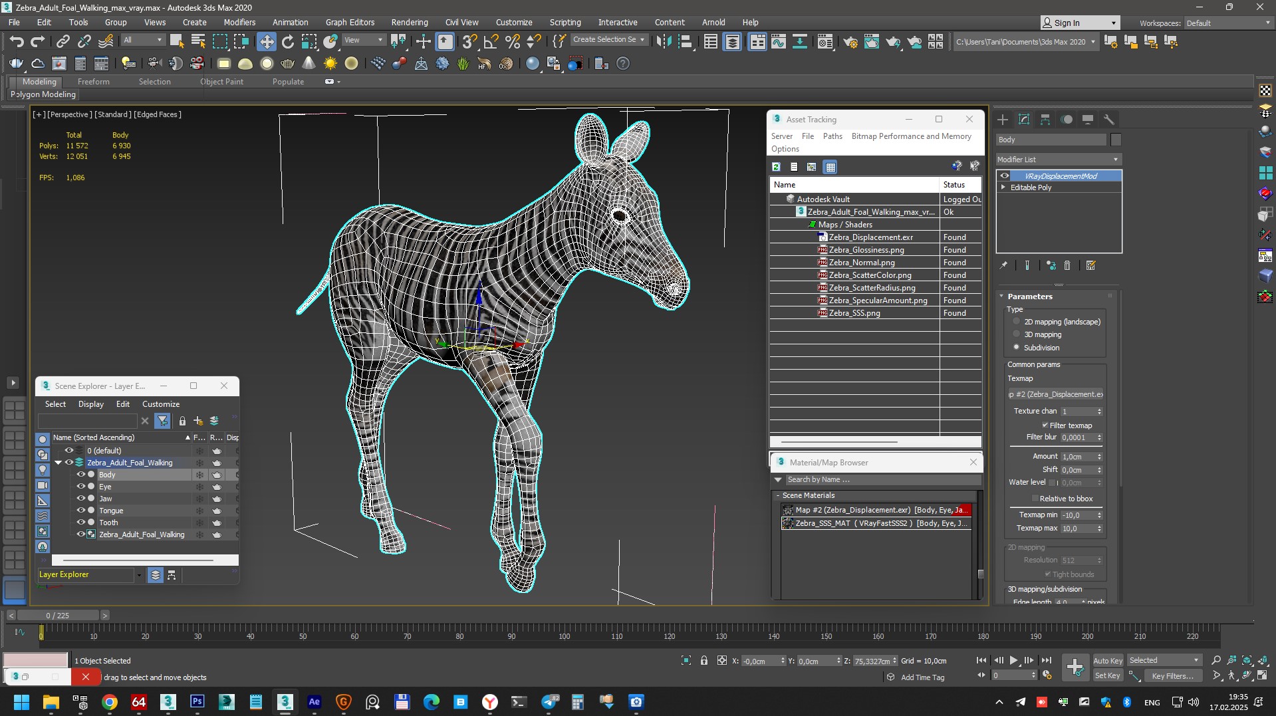Click Pin Stack icon under modifier stack
The image size is (1276, 716).
[x=1003, y=265]
